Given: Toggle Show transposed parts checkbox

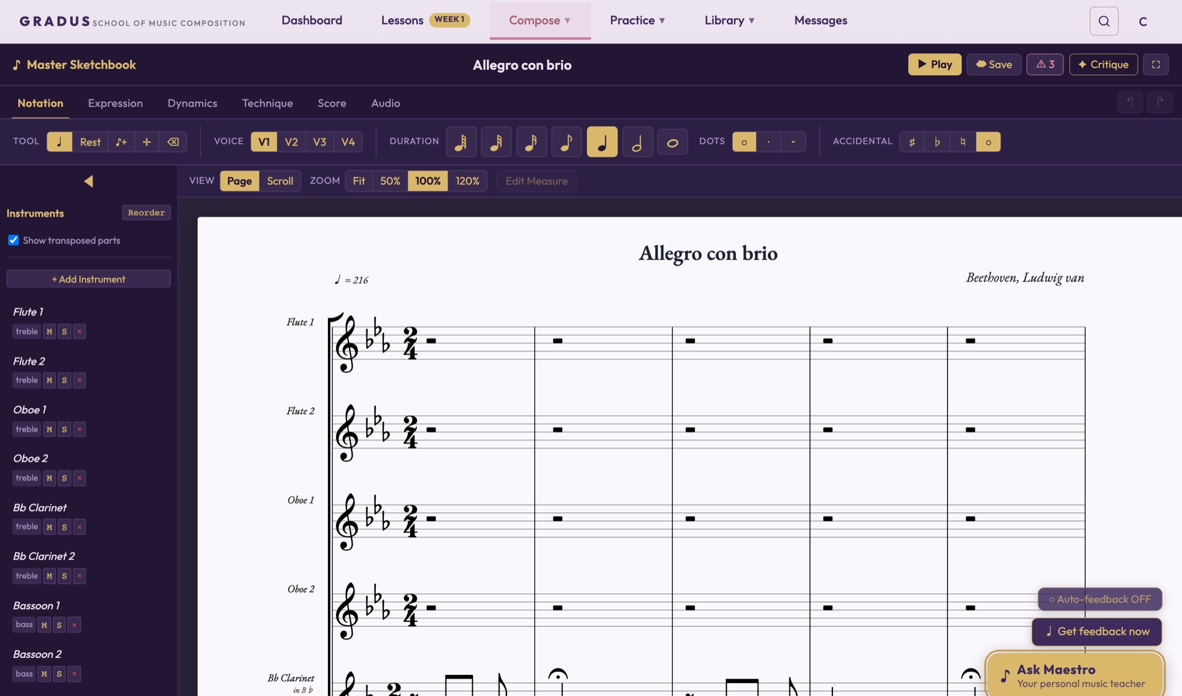Looking at the screenshot, I should point(13,240).
